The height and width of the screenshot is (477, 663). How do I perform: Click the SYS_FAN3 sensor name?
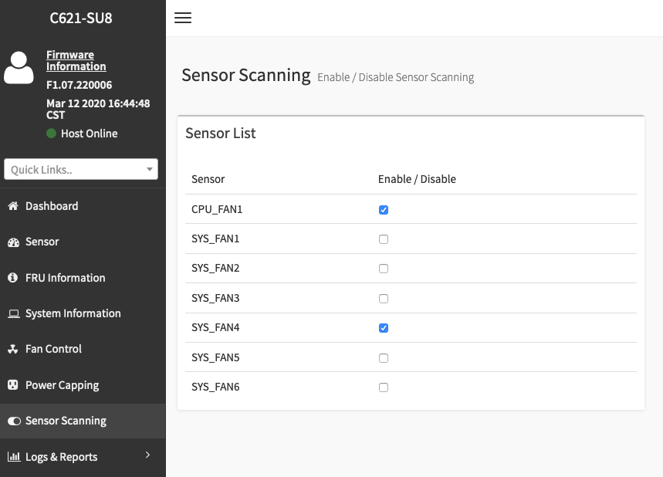click(x=215, y=298)
